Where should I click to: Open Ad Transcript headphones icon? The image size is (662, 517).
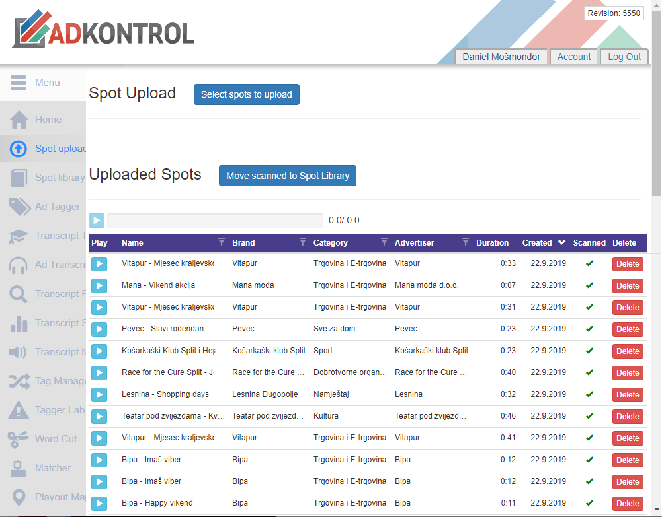click(x=19, y=265)
